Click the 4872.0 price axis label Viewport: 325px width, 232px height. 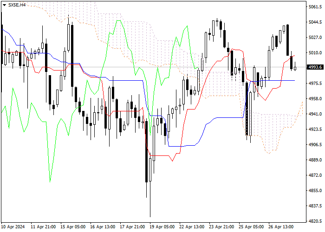[315, 175]
